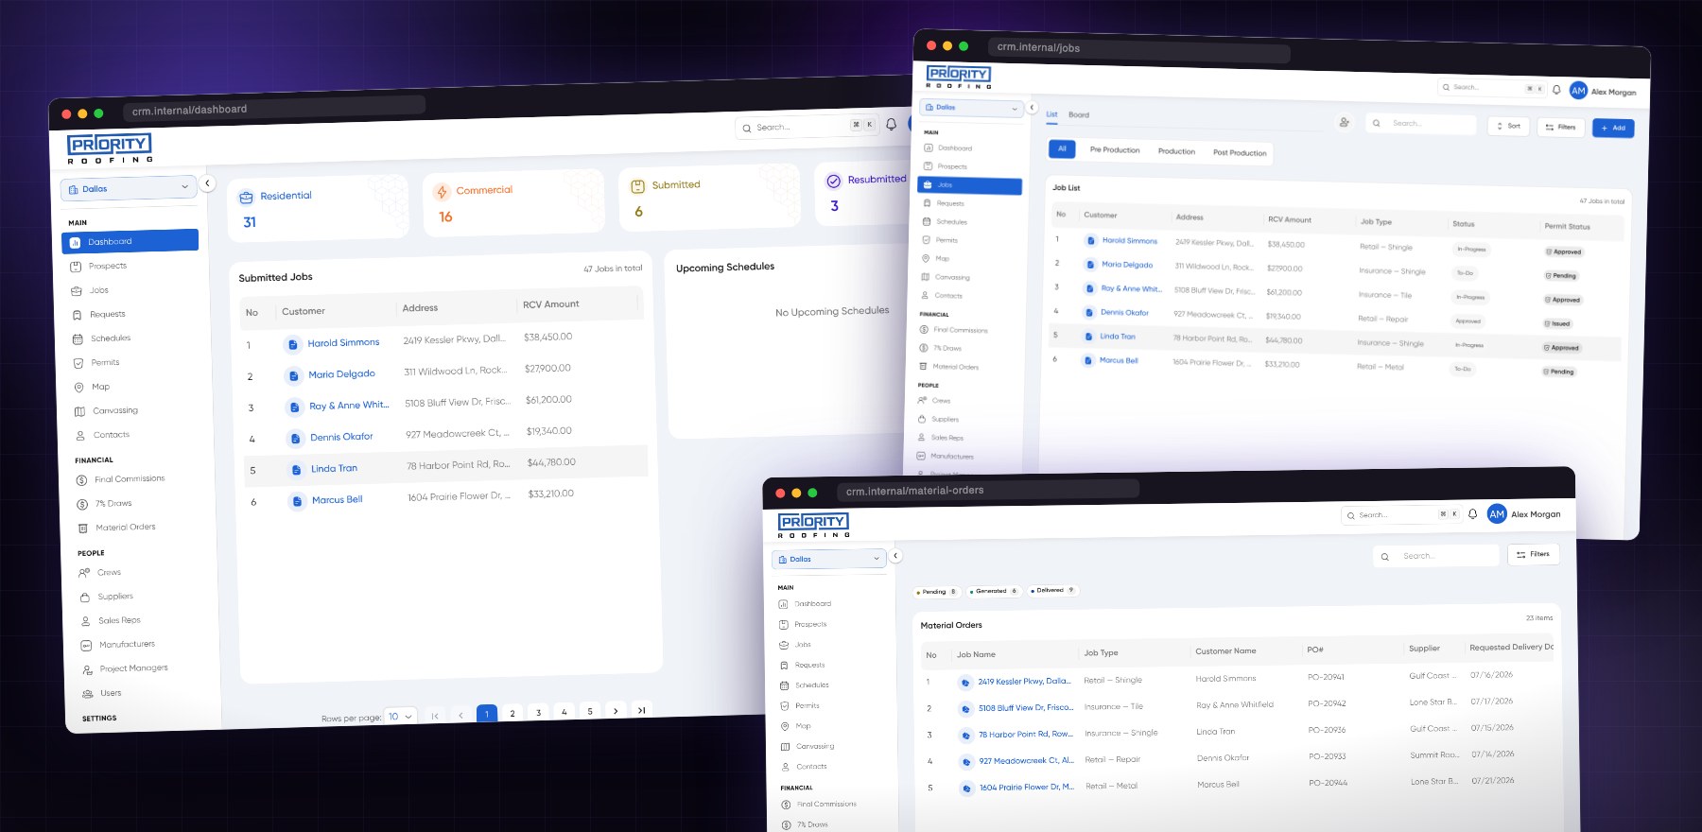Select the Pre Production tab in jobs window
Image resolution: width=1702 pixels, height=832 pixels.
pos(1115,149)
